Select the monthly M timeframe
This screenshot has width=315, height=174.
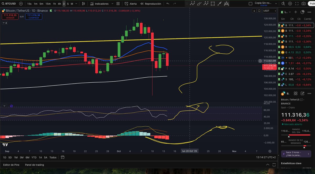(x=72, y=4)
